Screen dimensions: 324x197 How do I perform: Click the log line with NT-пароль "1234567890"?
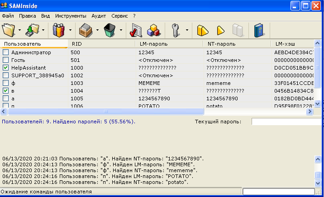(x=103, y=159)
